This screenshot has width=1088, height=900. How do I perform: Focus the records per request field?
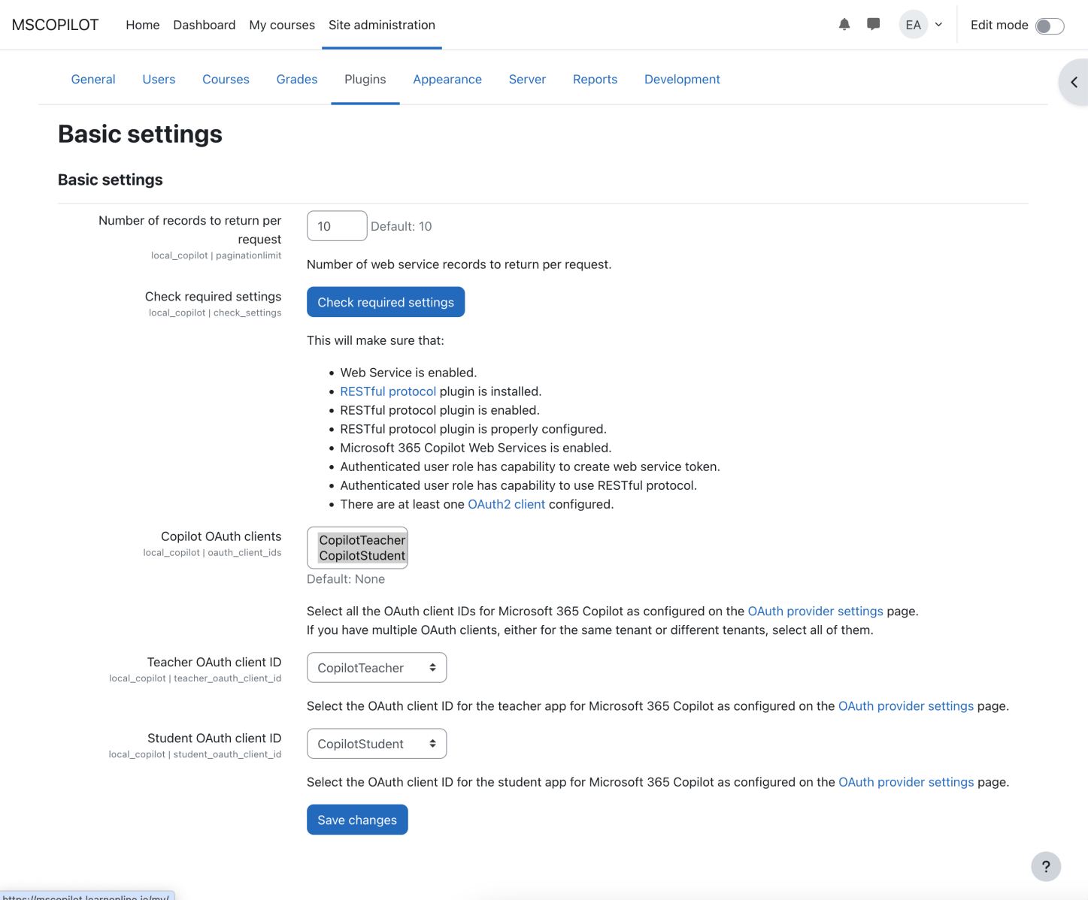tap(337, 226)
